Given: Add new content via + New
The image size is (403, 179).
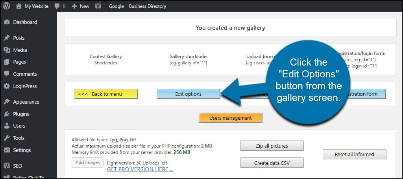Looking at the screenshot, I should tap(81, 6).
